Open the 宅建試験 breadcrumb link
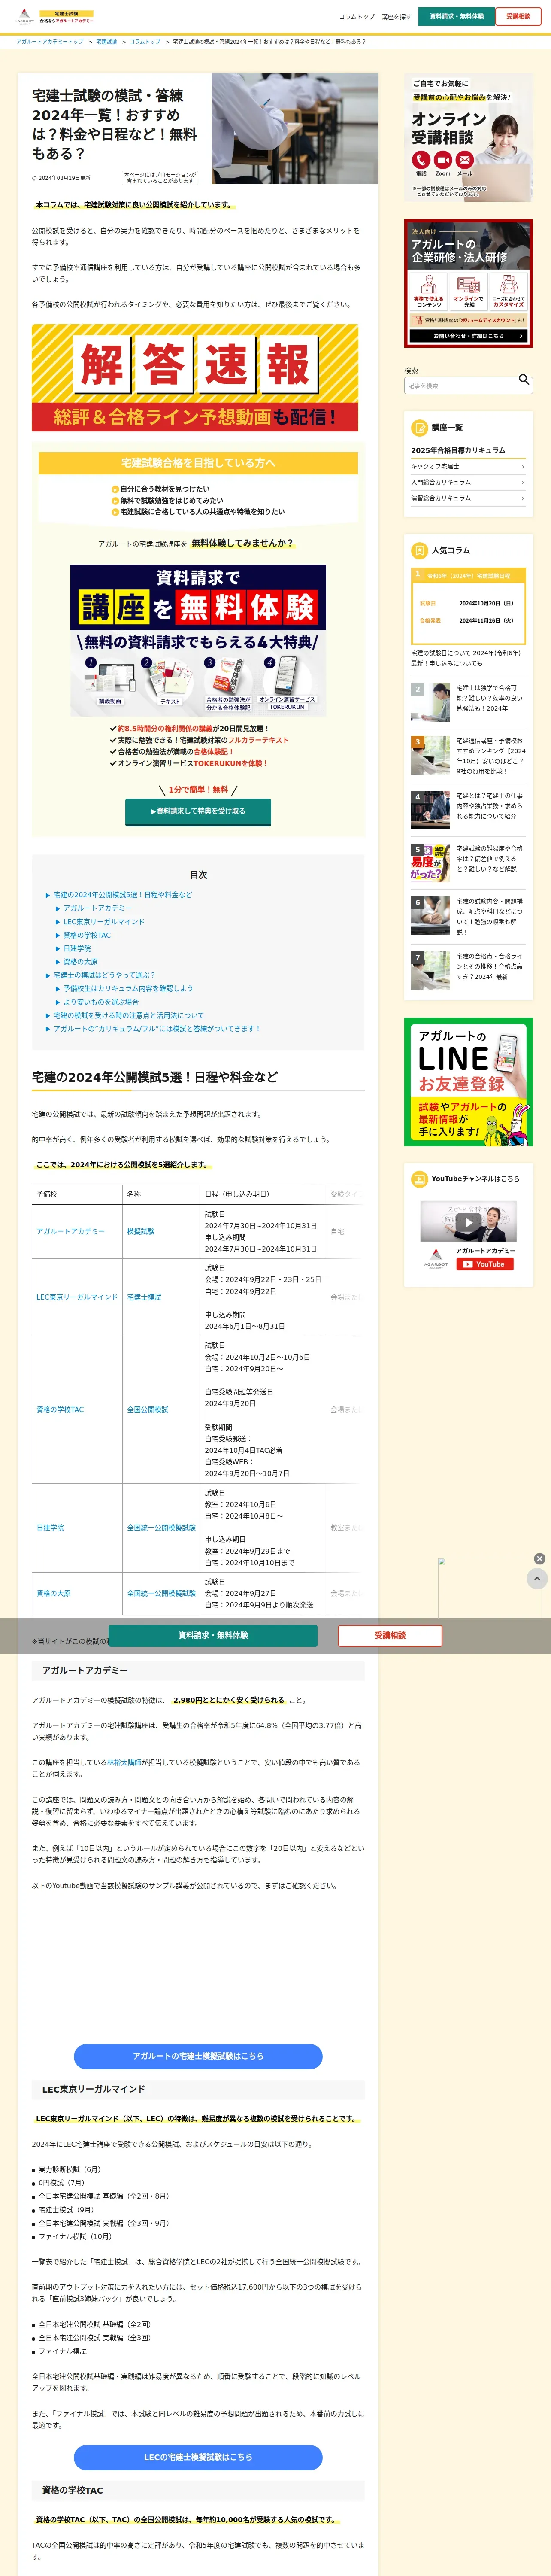Image resolution: width=551 pixels, height=2576 pixels. tap(106, 42)
